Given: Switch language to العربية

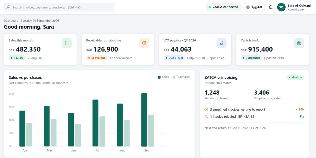Looking at the screenshot, I should coord(254,7).
